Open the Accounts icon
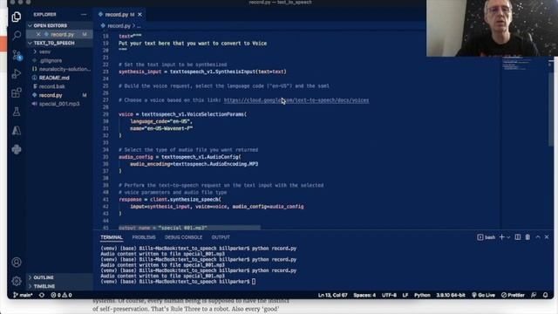This screenshot has height=314, width=558. pyautogui.click(x=17, y=263)
